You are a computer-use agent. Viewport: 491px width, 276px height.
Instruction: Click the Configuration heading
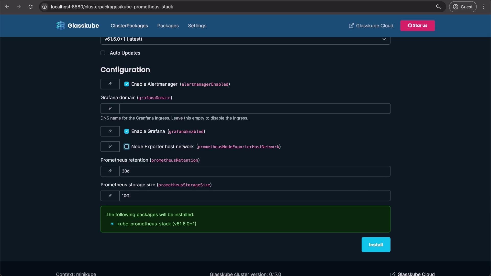click(x=125, y=70)
